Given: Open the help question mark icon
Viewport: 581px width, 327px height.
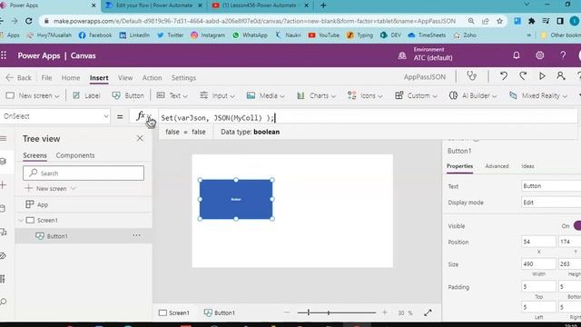Looking at the screenshot, I should click(x=563, y=55).
